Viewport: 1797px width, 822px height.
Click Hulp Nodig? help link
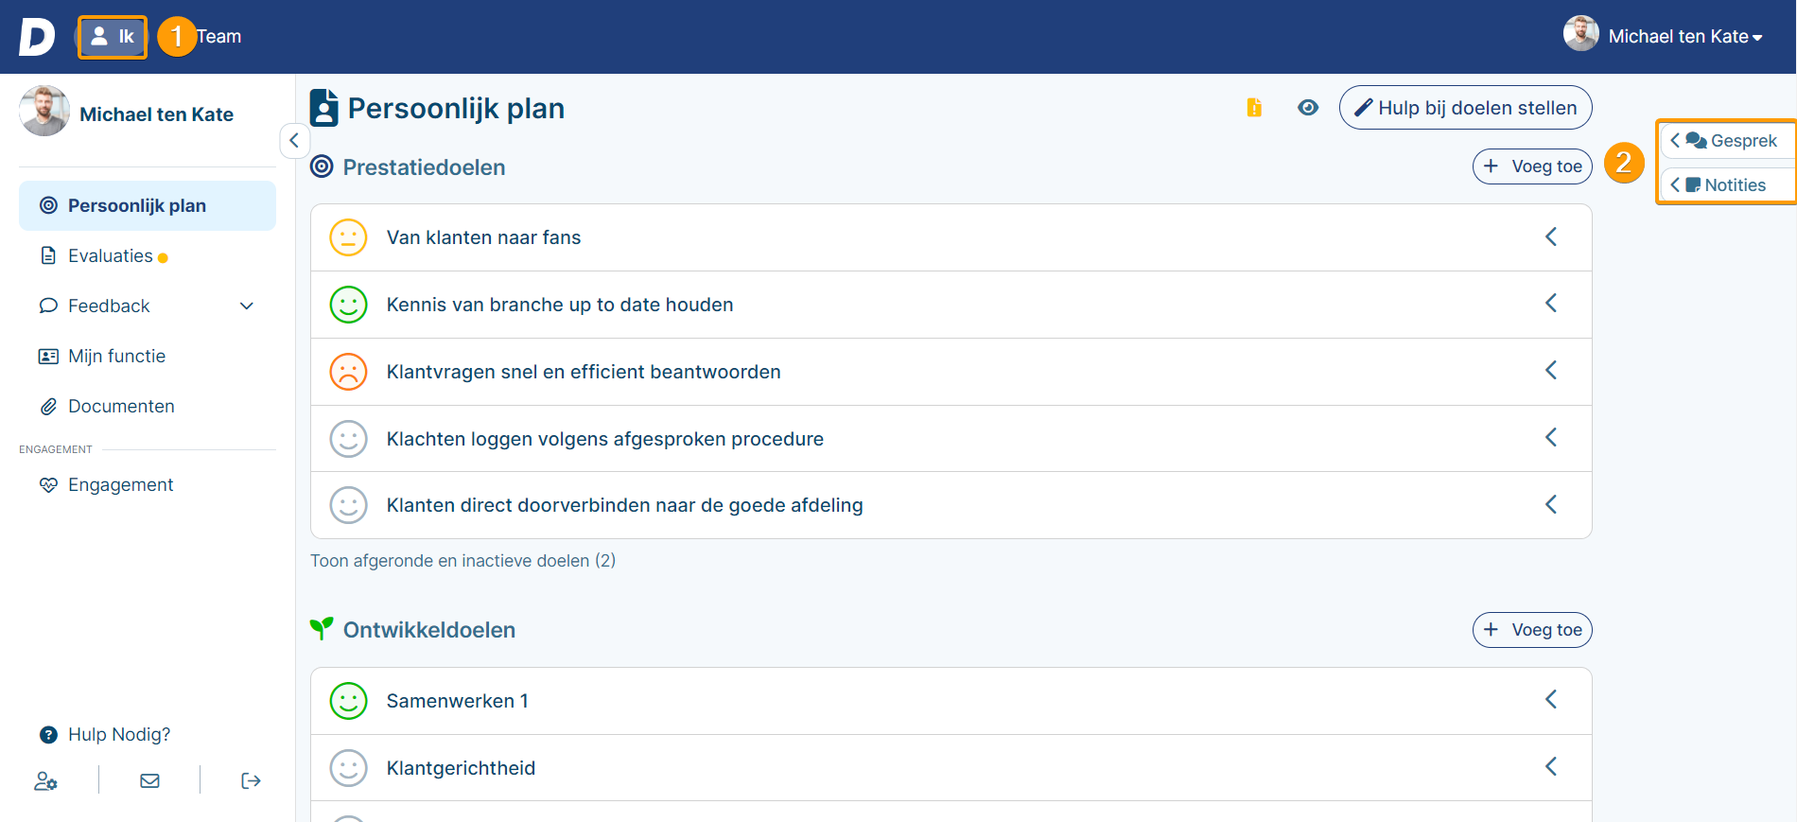(x=105, y=734)
